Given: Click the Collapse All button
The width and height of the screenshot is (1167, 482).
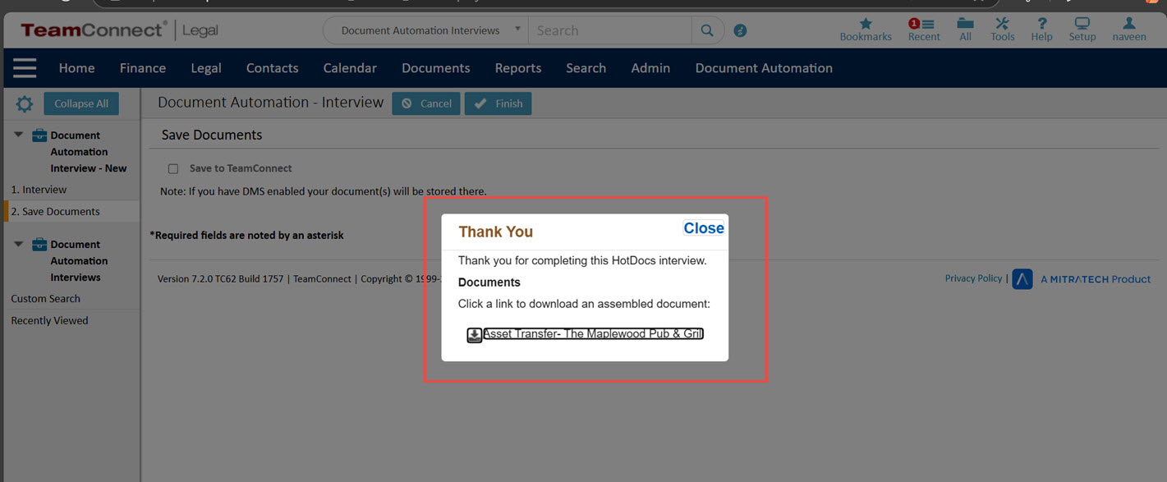Looking at the screenshot, I should point(80,103).
